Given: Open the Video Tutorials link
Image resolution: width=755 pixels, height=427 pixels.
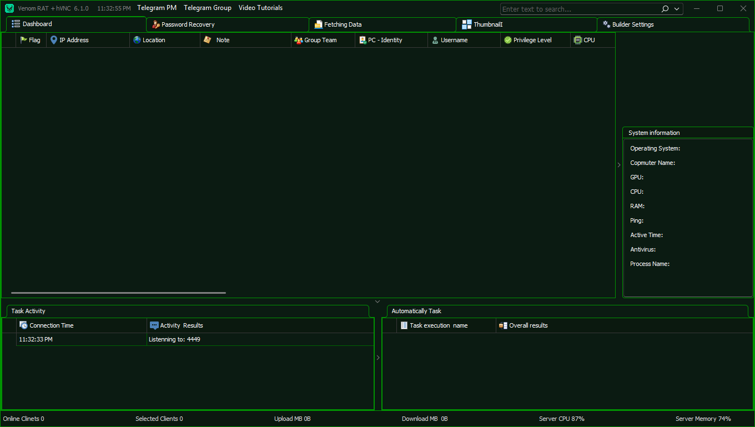Looking at the screenshot, I should [x=260, y=8].
